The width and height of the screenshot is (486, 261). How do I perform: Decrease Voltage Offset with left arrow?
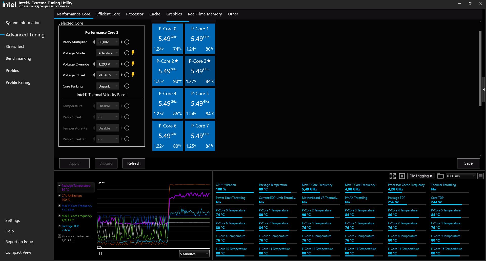[94, 75]
